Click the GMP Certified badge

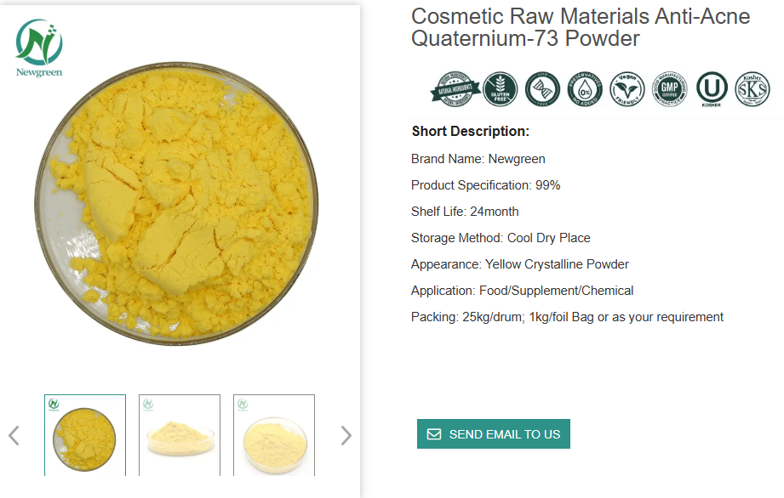pos(669,89)
